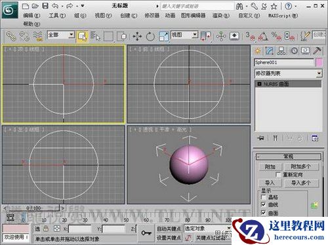Redo the action with the redo arrow
328x245 pixels.
click(70, 6)
